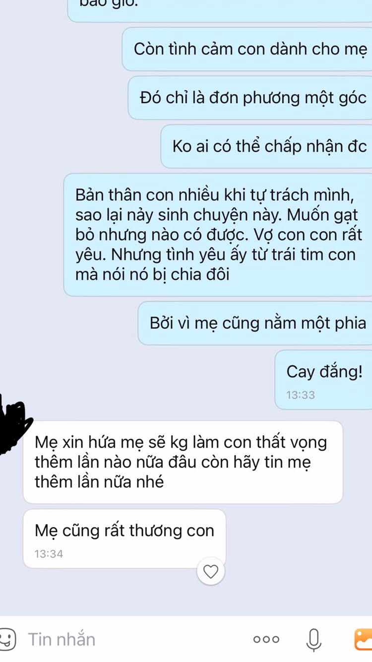Viewport: 372px width, 662px height.
Task: Select the message 'Cay đắng!'
Action: point(323,380)
